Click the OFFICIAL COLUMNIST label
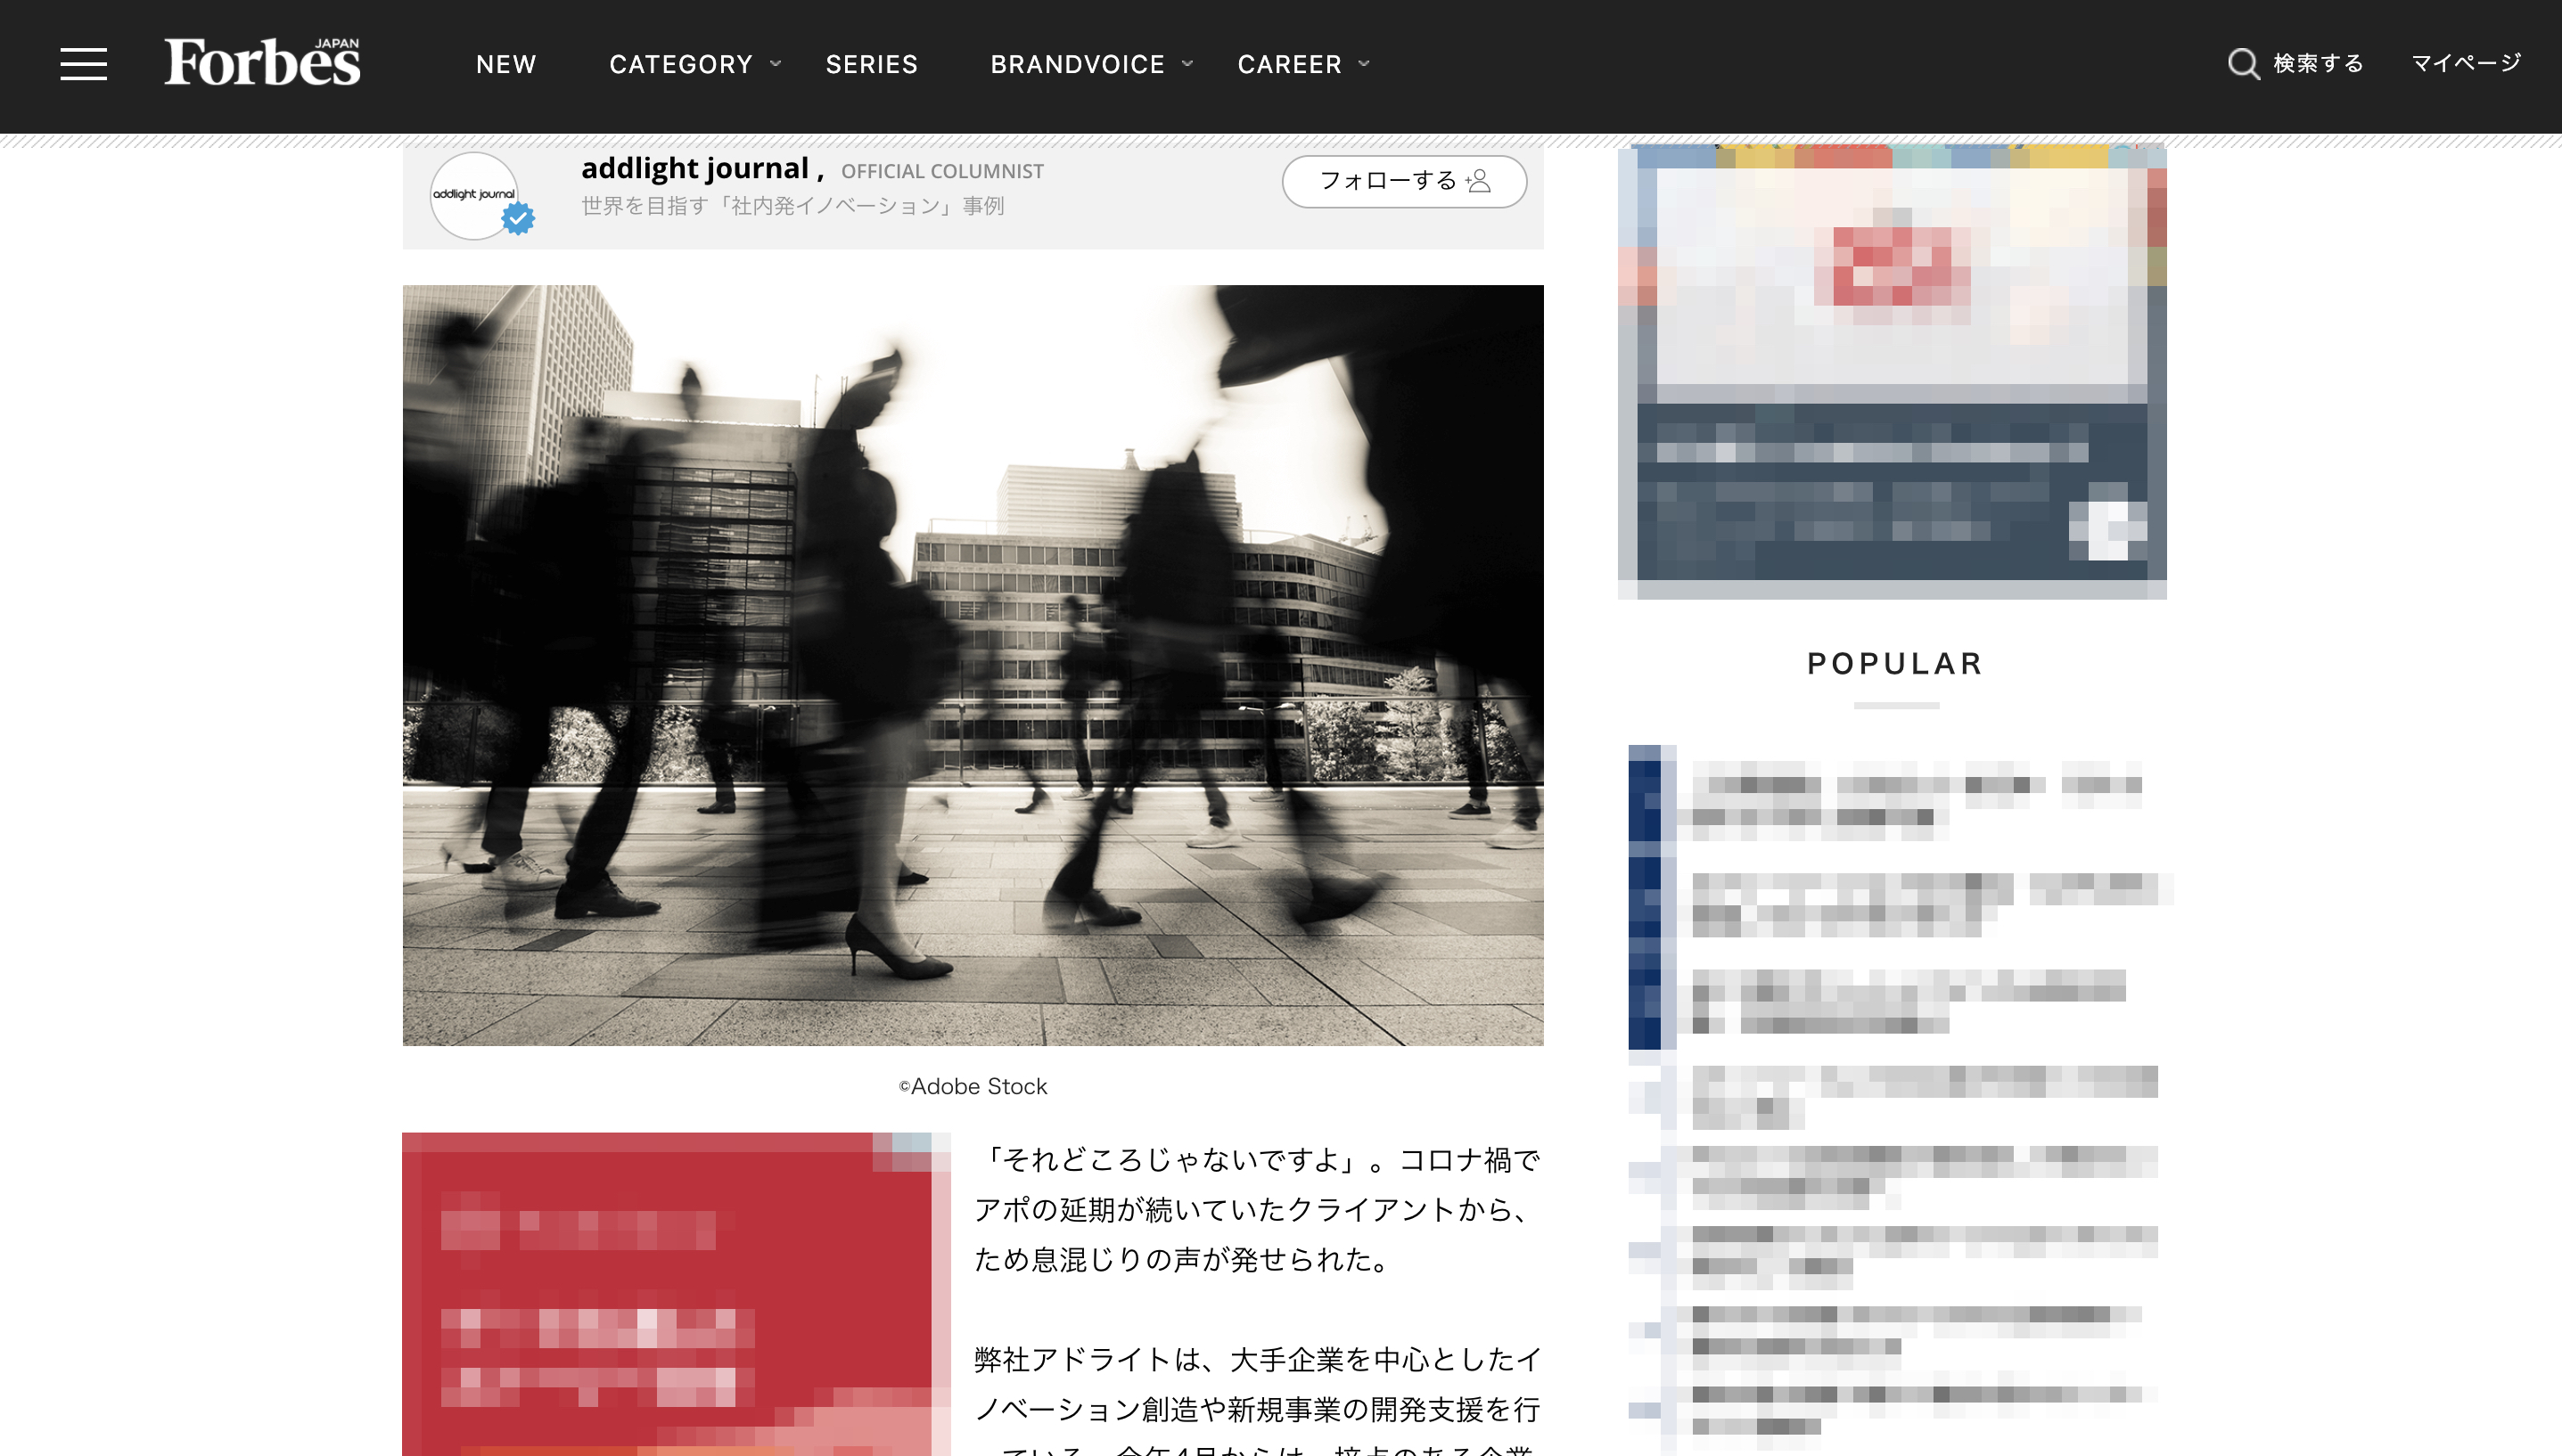This screenshot has height=1456, width=2562. click(942, 172)
